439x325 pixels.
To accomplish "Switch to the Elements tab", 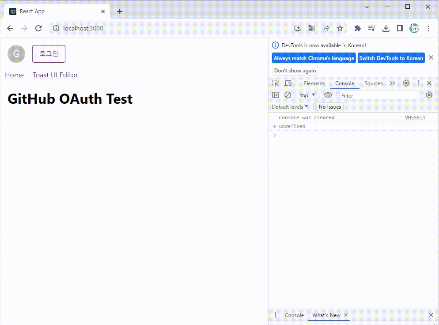I will 314,83.
